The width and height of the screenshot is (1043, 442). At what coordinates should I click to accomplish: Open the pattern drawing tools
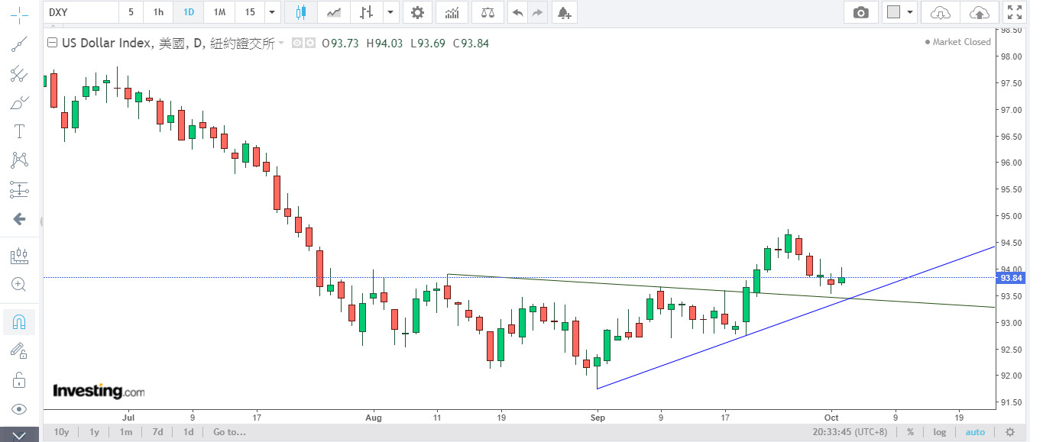(19, 160)
